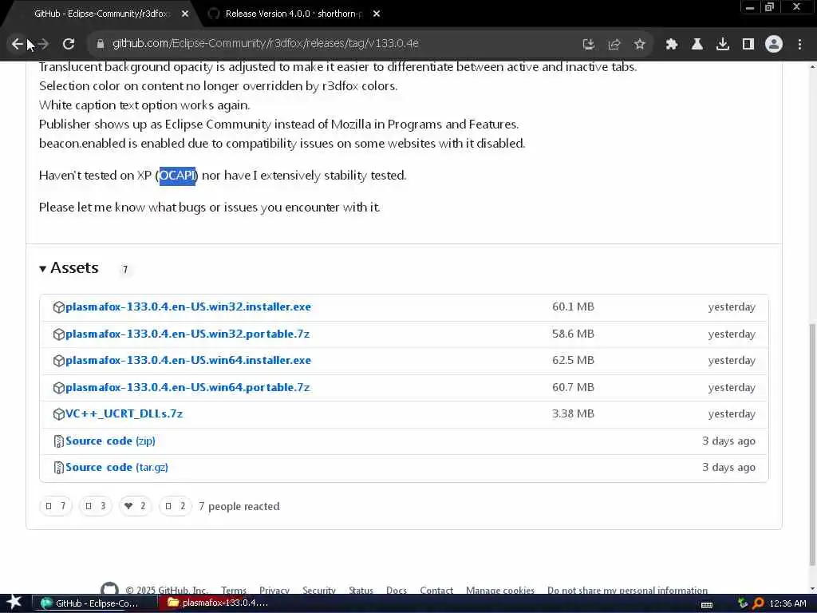Click the 60.1 MB size text

coord(573,307)
